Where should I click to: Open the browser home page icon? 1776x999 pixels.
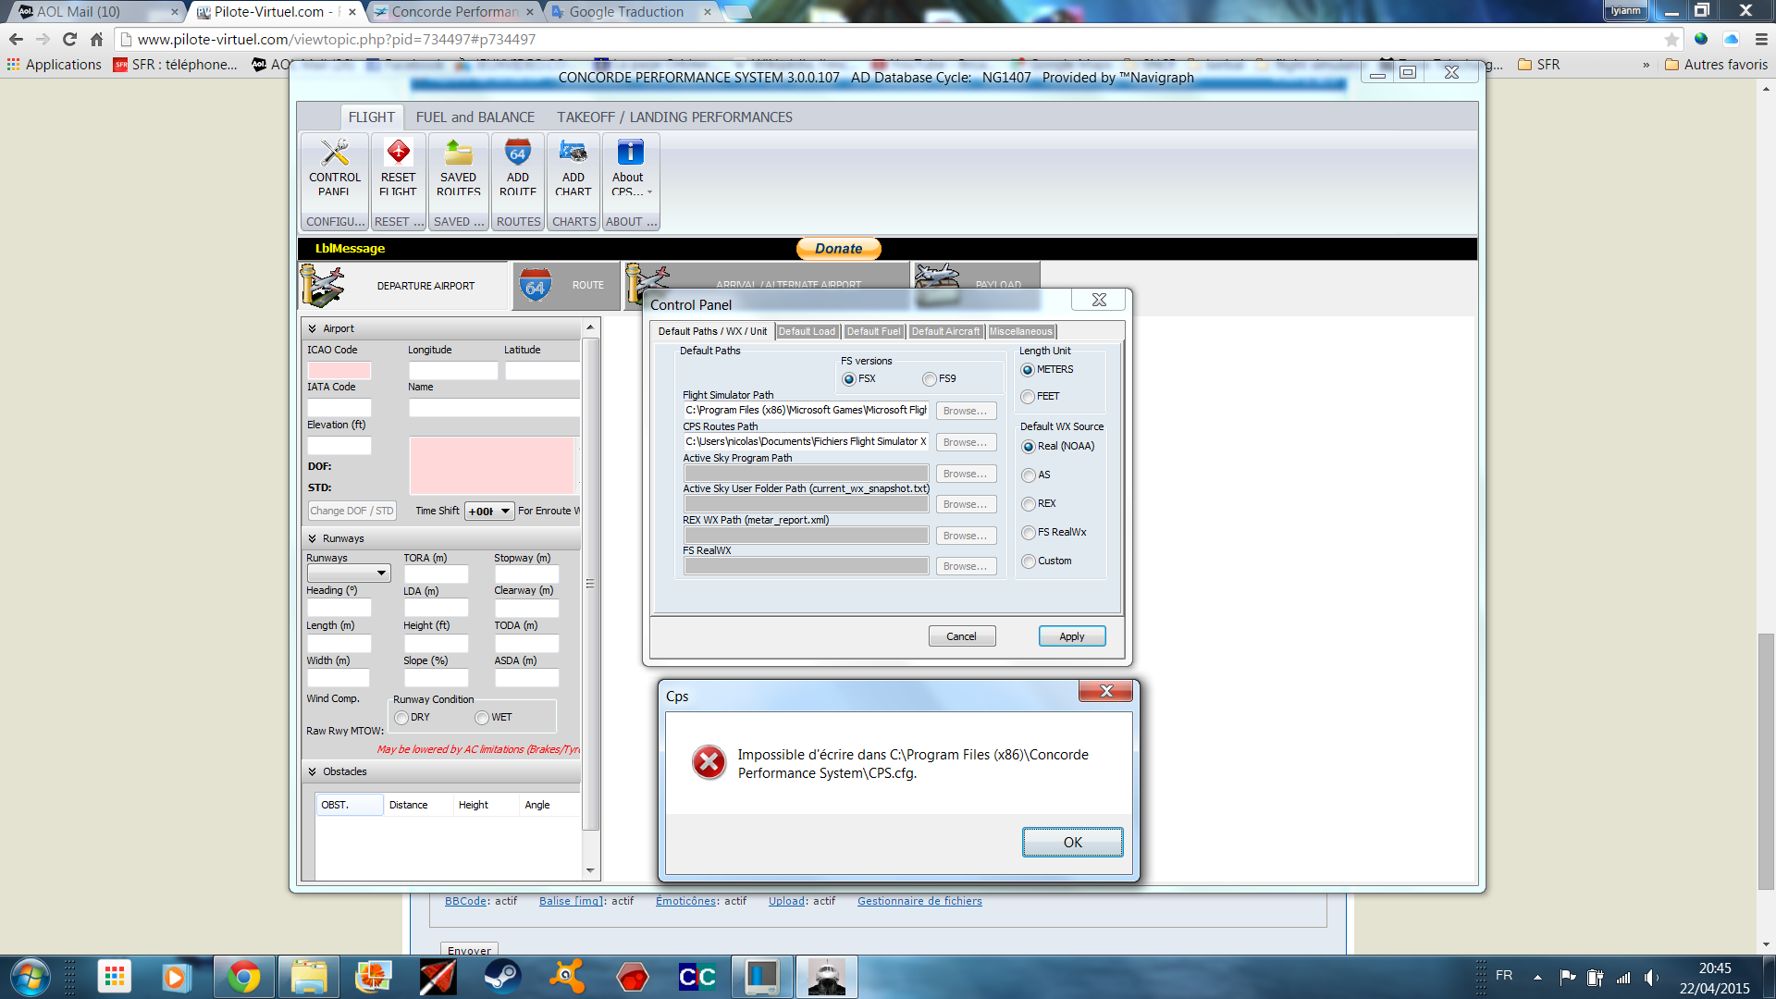pyautogui.click(x=96, y=39)
